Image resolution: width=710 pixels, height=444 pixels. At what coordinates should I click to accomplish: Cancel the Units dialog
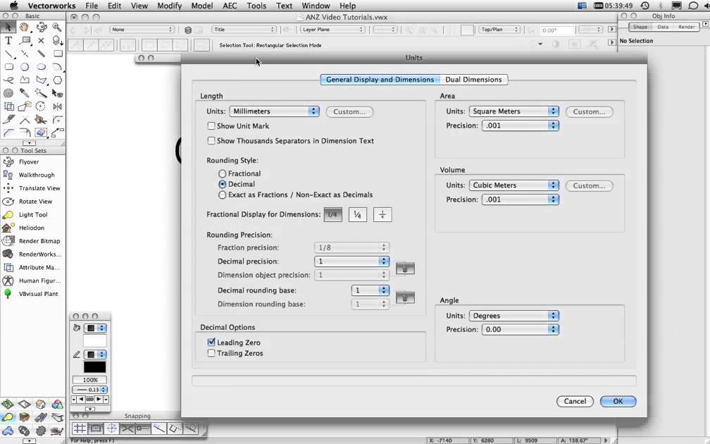pyautogui.click(x=575, y=402)
